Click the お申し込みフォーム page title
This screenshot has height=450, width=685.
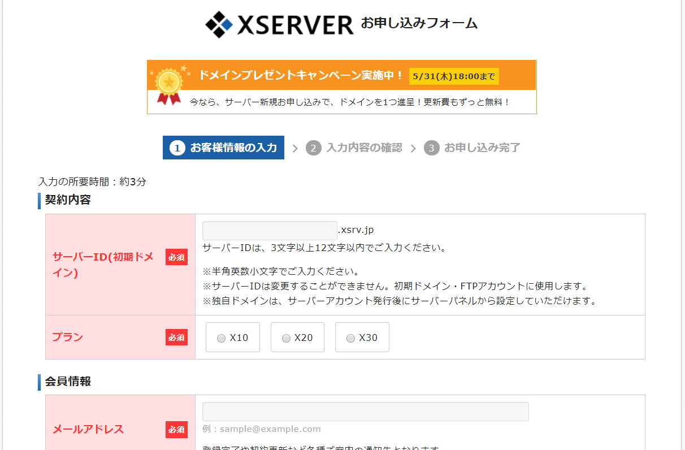tap(419, 24)
